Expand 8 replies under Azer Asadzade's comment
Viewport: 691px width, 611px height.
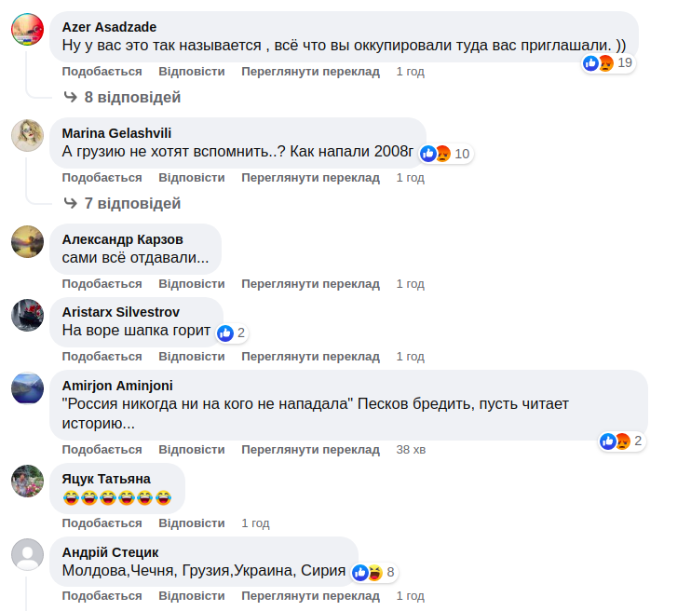pos(122,97)
